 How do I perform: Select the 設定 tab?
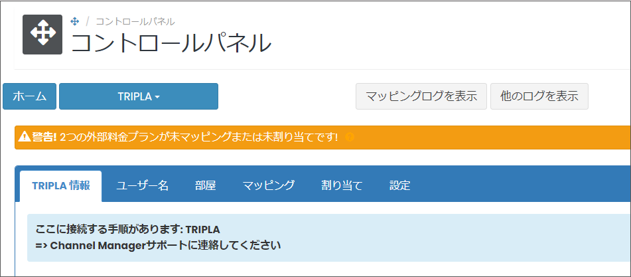pos(400,185)
